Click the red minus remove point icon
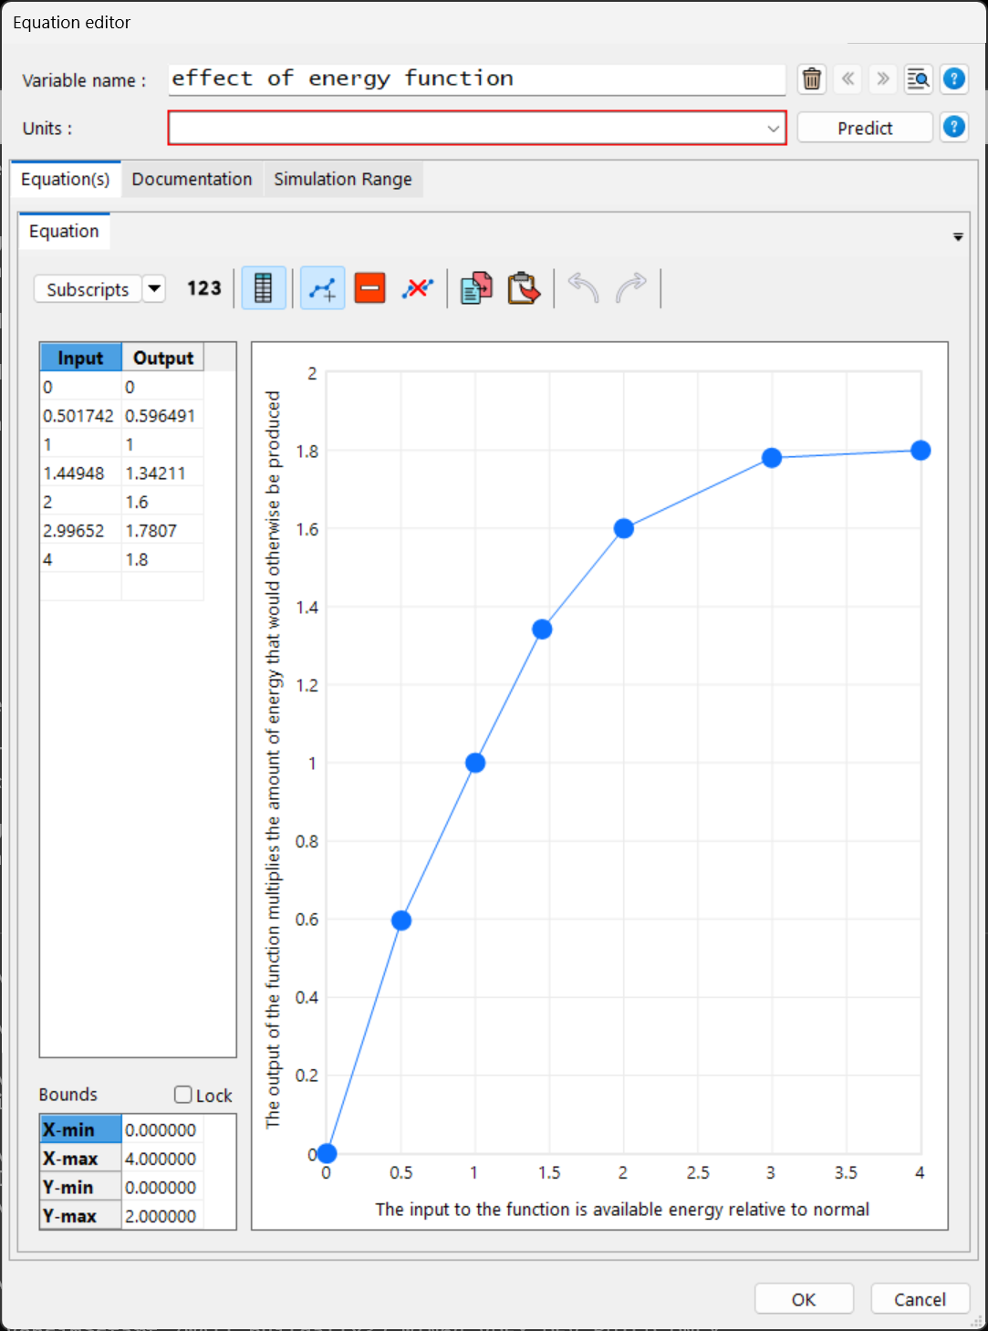 369,287
